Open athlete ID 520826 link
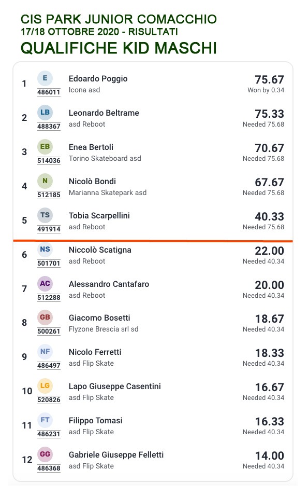The image size is (308, 497). coord(49,400)
